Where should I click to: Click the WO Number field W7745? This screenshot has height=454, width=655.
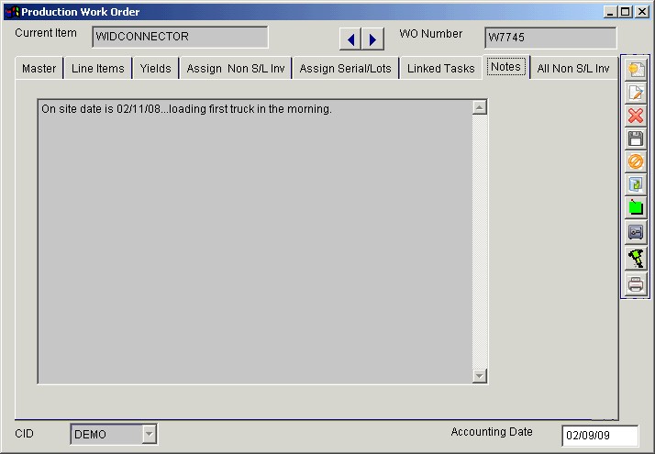click(x=550, y=38)
